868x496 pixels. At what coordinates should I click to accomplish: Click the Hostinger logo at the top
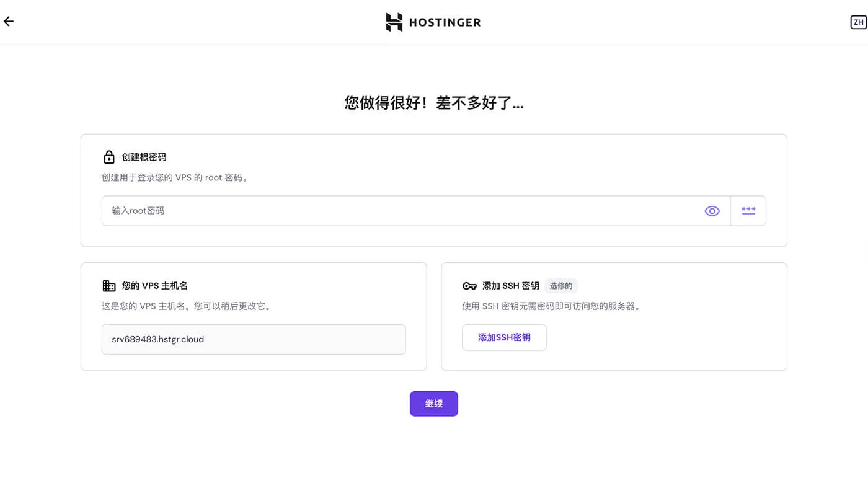click(x=433, y=22)
